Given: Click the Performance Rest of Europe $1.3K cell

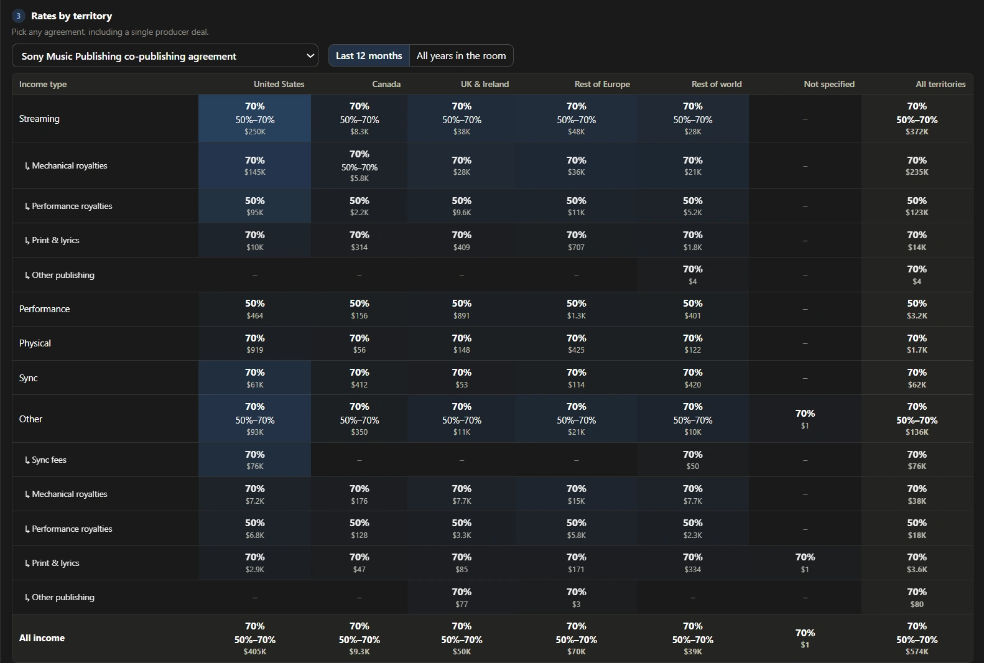Looking at the screenshot, I should click(x=576, y=309).
